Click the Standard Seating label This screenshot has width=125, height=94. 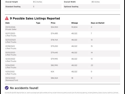pos(13,7)
